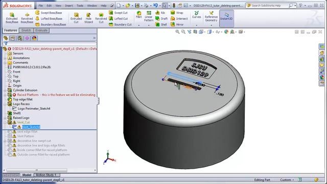Click the Lofted Cut tool

click(x=118, y=18)
